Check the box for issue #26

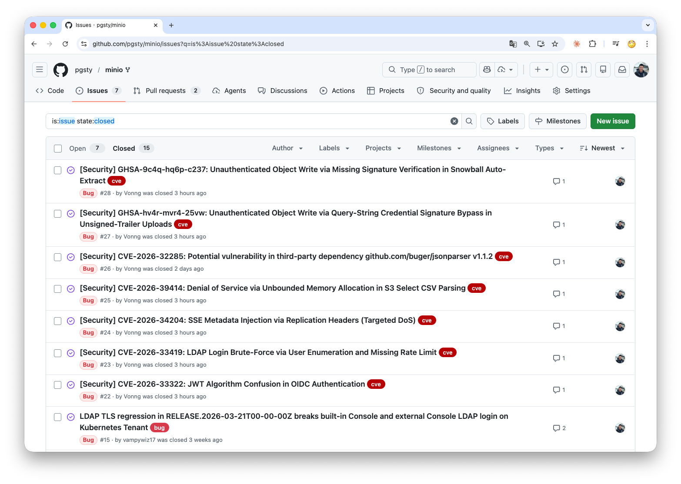point(58,257)
